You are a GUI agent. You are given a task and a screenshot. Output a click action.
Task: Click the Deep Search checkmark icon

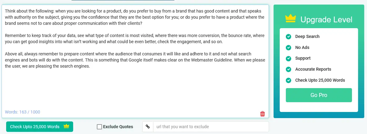click(x=288, y=37)
